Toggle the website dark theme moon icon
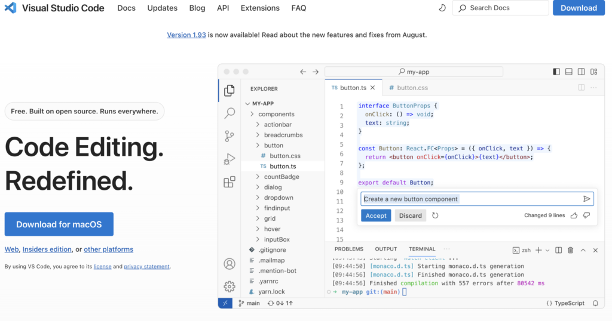 [442, 8]
